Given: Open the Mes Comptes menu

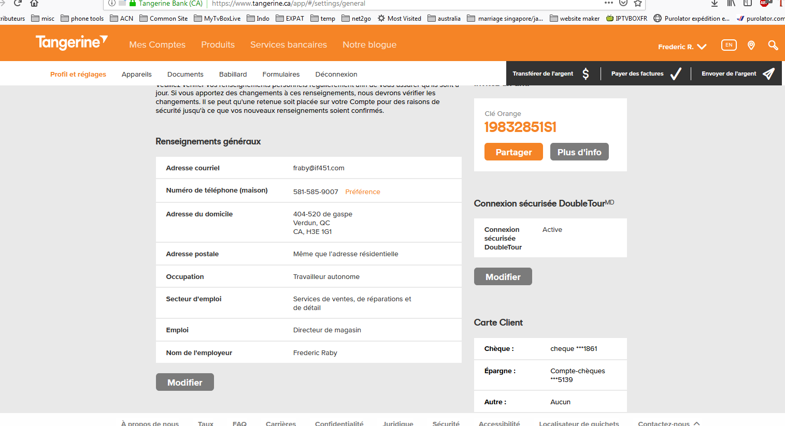Looking at the screenshot, I should pyautogui.click(x=158, y=45).
